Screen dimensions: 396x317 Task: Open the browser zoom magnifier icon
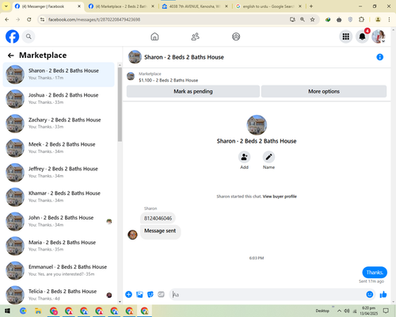tap(303, 19)
